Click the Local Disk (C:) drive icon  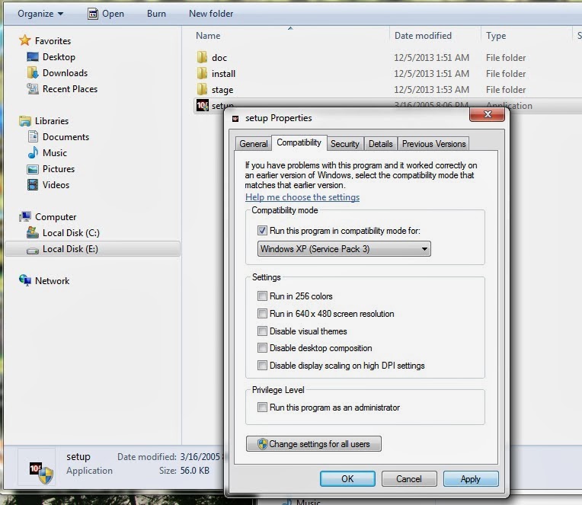point(33,232)
